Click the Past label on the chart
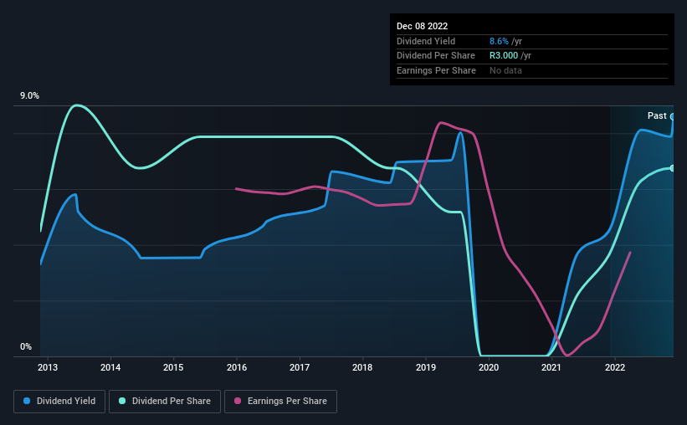 (x=657, y=115)
